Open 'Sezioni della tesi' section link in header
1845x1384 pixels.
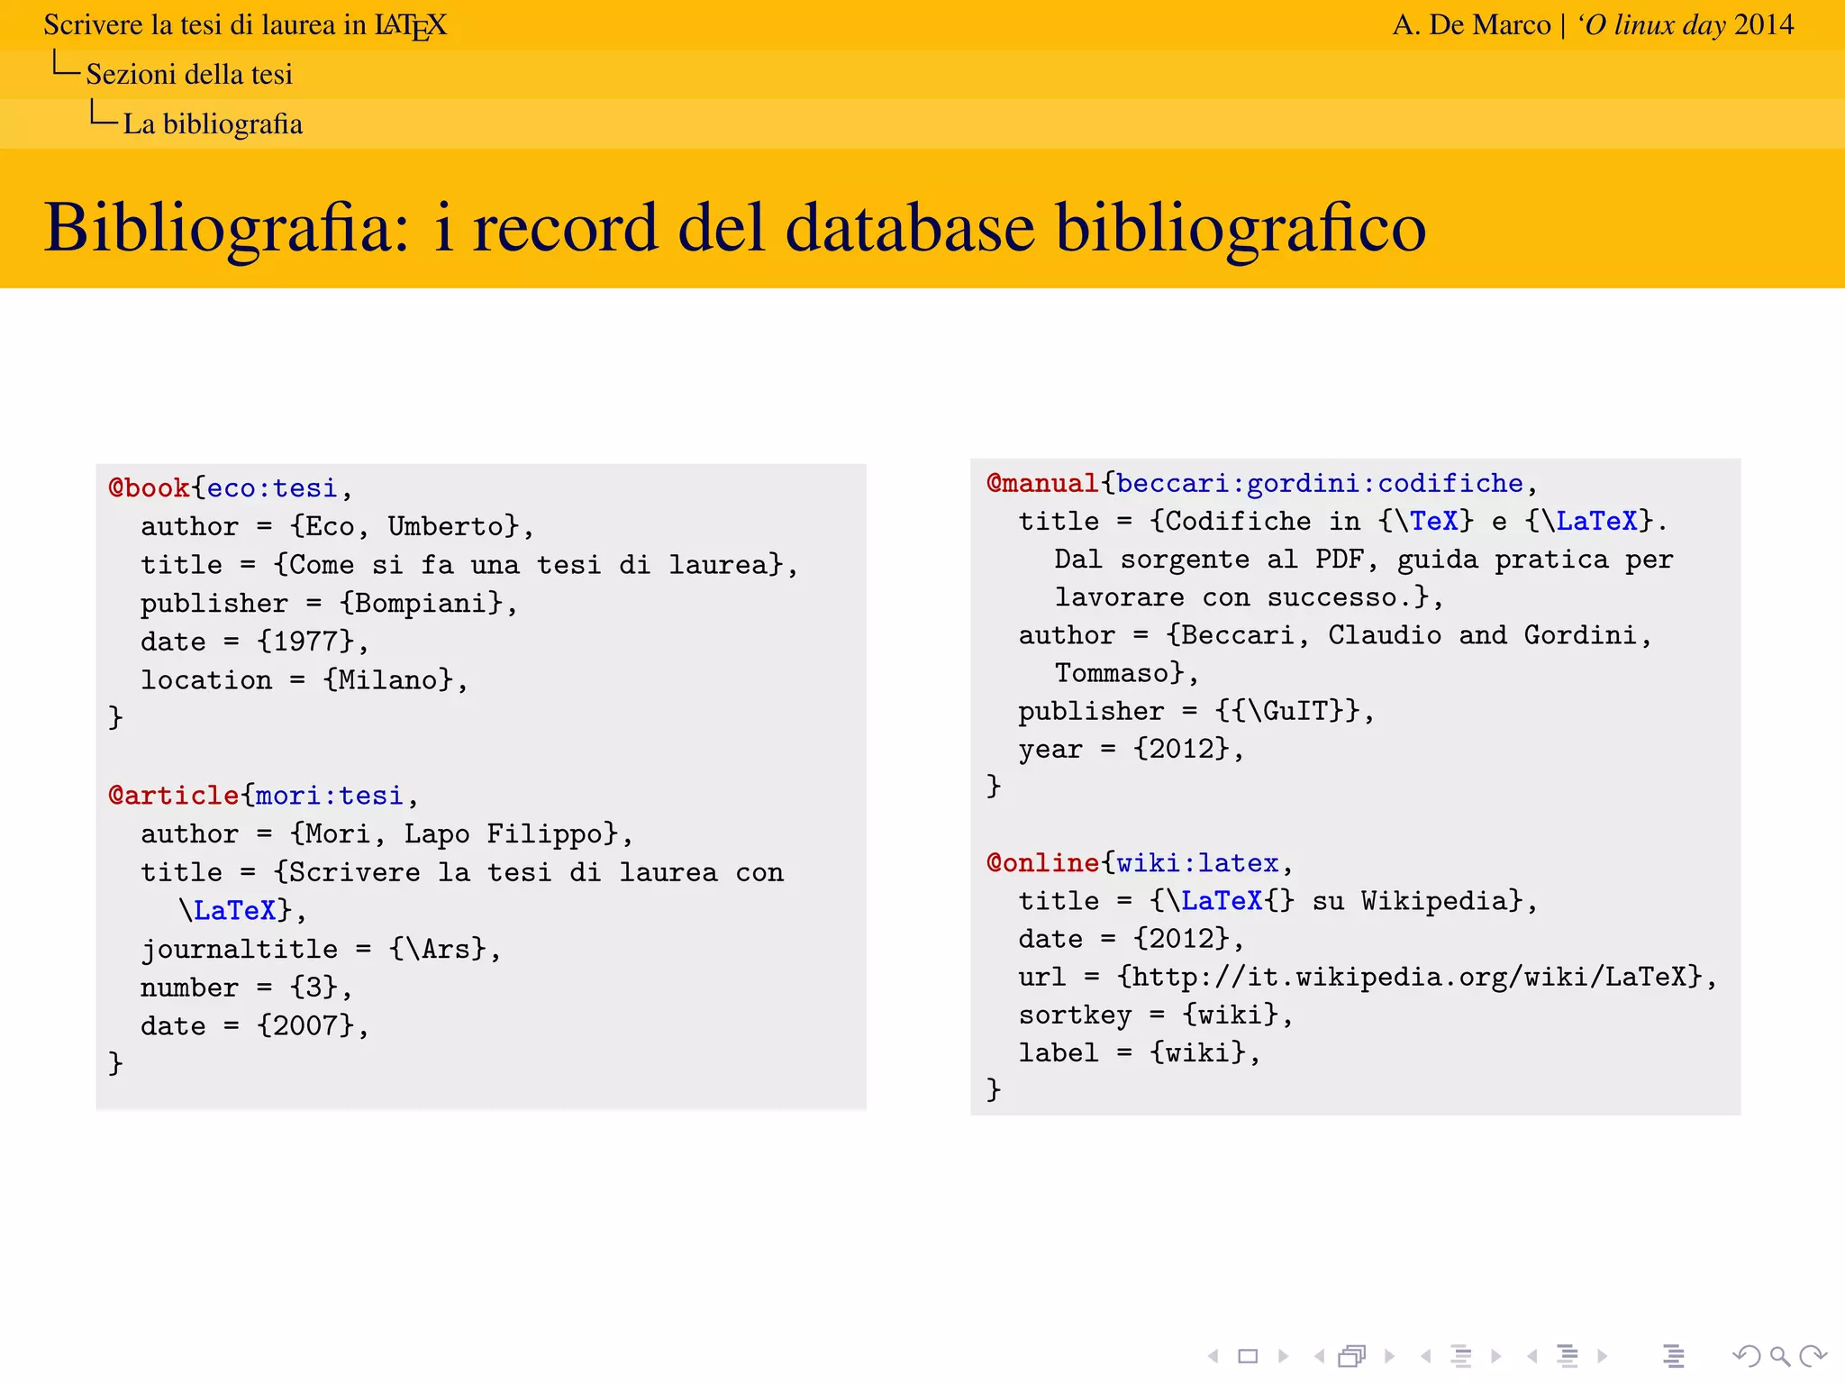pyautogui.click(x=189, y=74)
